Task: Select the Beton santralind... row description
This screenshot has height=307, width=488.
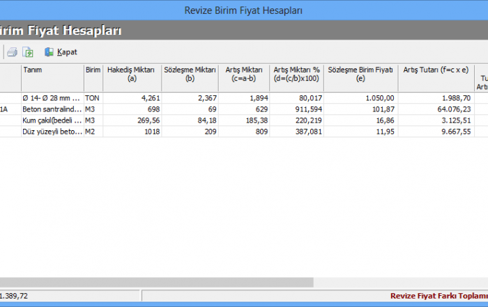Action: click(x=52, y=109)
